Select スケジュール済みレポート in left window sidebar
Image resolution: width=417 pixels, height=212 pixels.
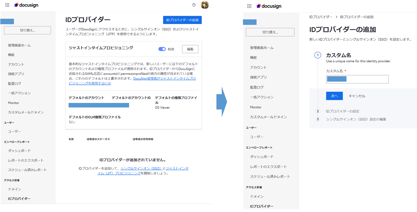pyautogui.click(x=27, y=170)
